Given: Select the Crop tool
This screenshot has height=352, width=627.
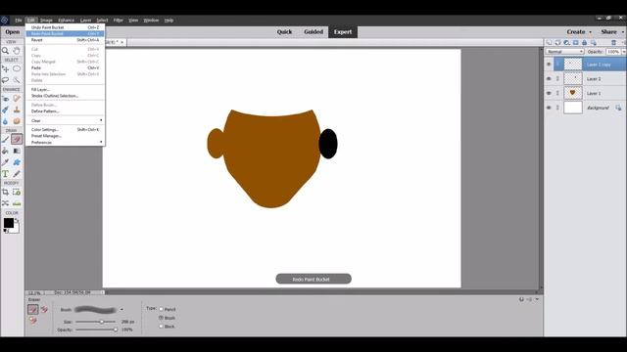Looking at the screenshot, I should click(x=5, y=192).
